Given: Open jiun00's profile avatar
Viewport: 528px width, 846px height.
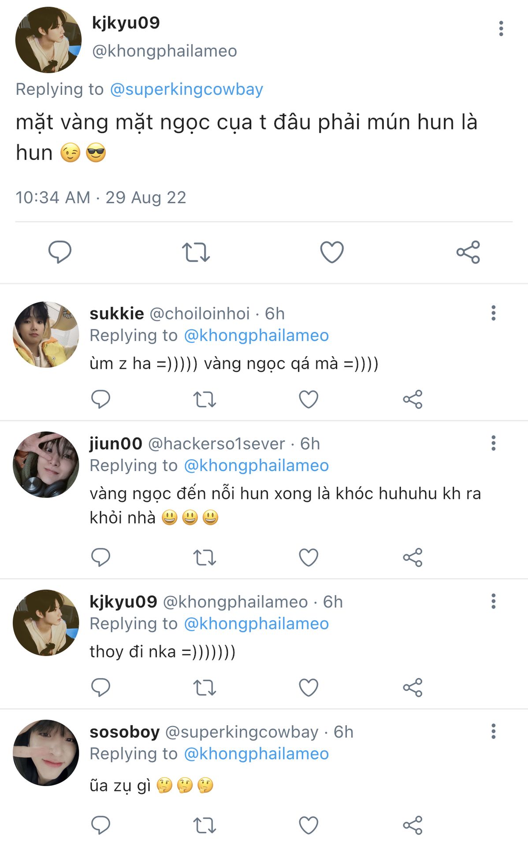Looking at the screenshot, I should tap(46, 464).
